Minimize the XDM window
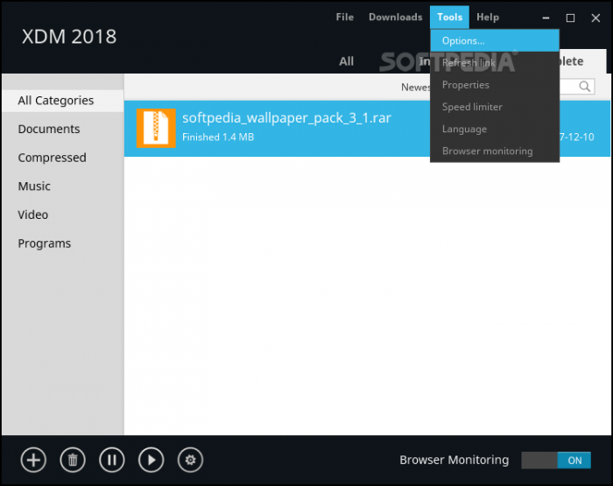This screenshot has height=486, width=613. point(546,18)
